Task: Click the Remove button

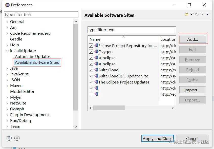Action: [x=192, y=59]
